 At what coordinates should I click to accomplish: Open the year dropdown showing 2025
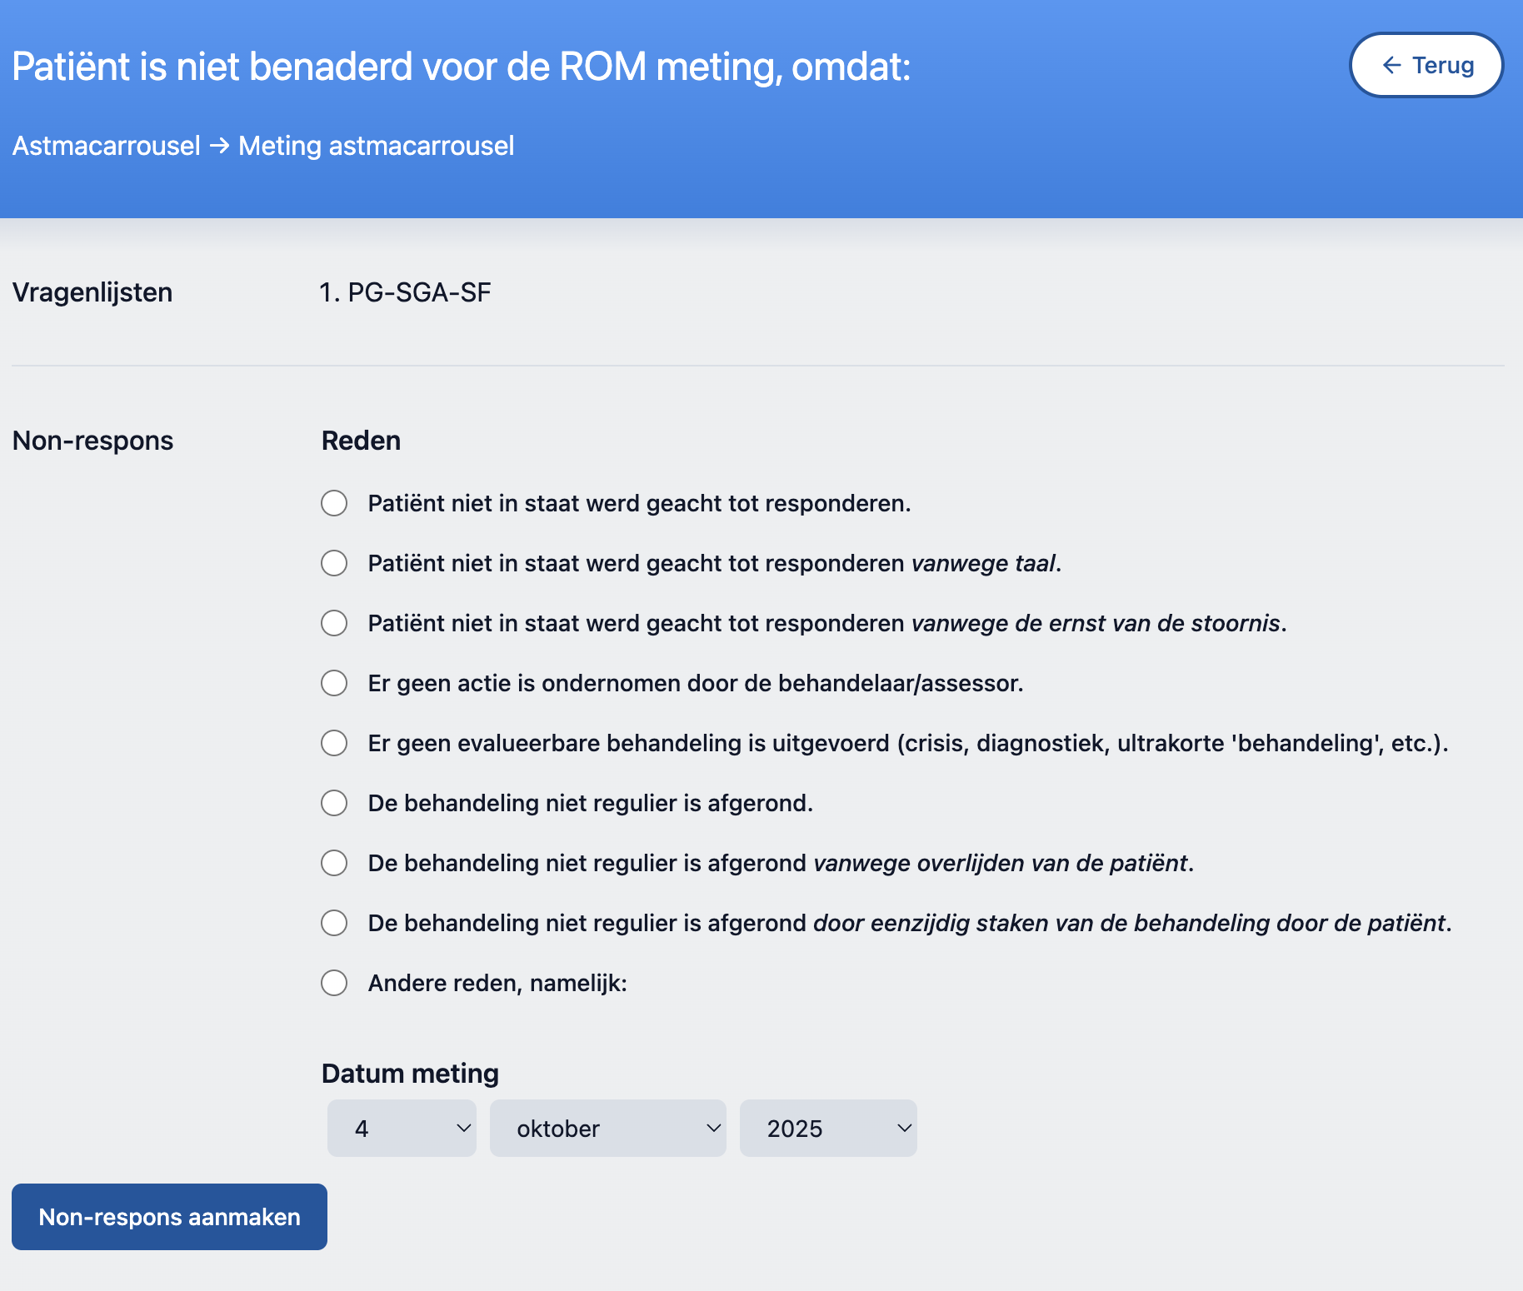pyautogui.click(x=827, y=1129)
